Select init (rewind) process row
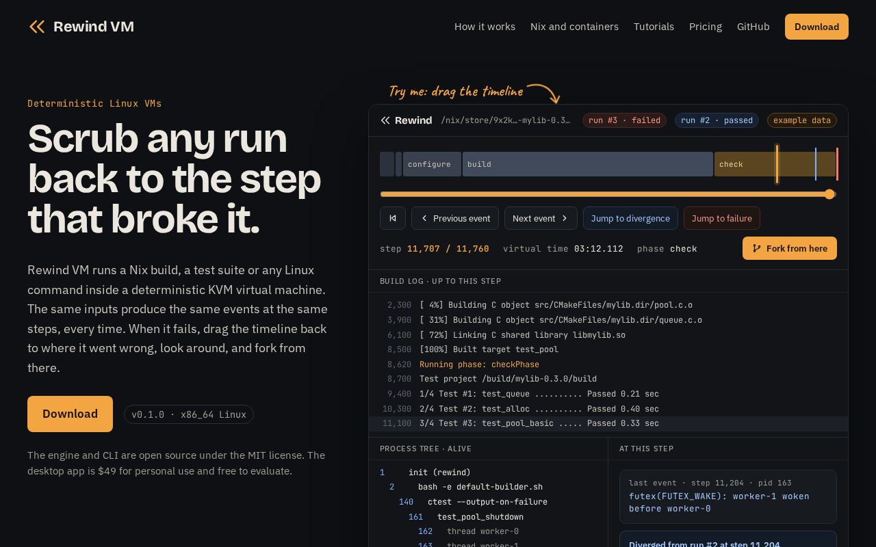 [x=488, y=472]
